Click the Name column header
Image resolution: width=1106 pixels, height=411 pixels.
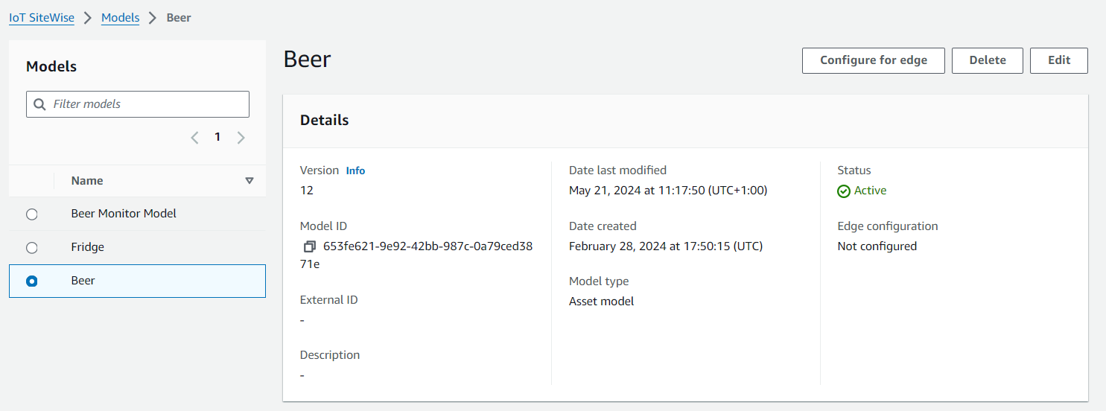point(87,181)
